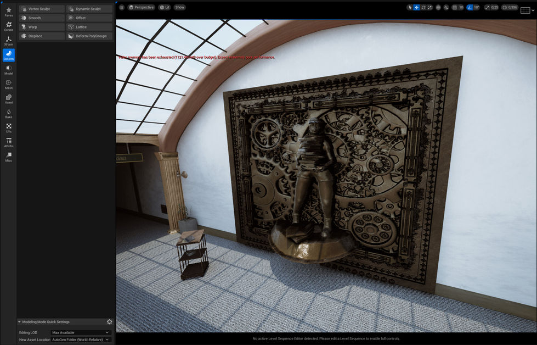Collapse Modeling Mode Quick Settings section
This screenshot has width=537, height=345.
tap(20, 322)
